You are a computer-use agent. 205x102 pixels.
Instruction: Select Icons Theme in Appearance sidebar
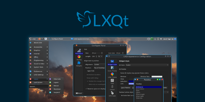(112, 69)
